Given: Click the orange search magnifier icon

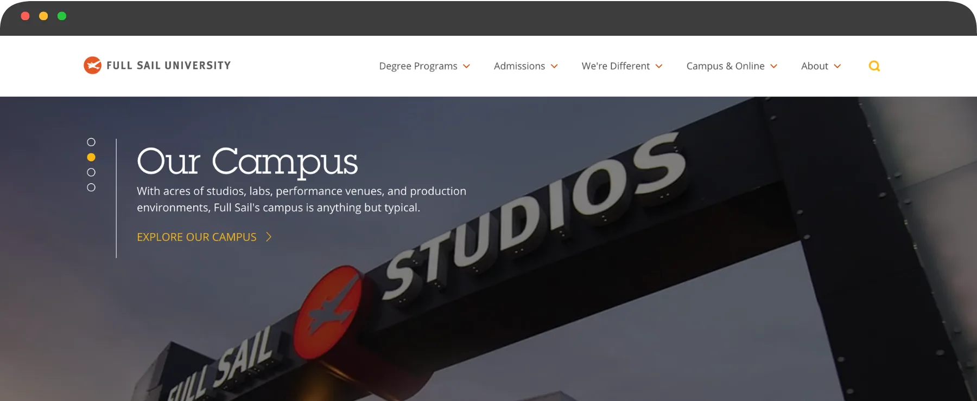Looking at the screenshot, I should pos(874,66).
